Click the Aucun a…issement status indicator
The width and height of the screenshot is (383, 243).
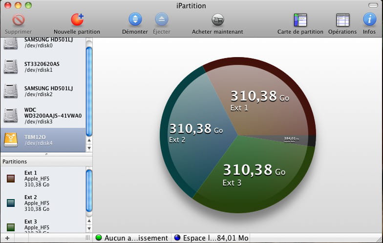[132, 238]
